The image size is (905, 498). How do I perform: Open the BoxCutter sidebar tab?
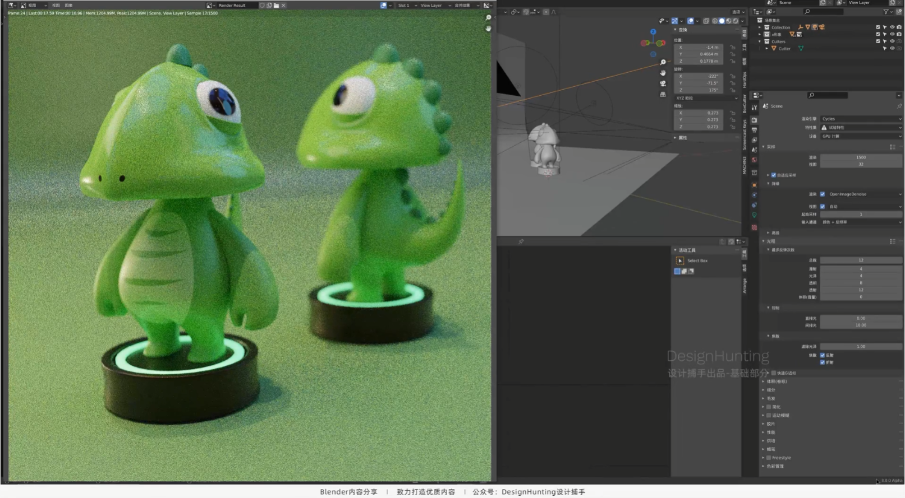click(745, 104)
